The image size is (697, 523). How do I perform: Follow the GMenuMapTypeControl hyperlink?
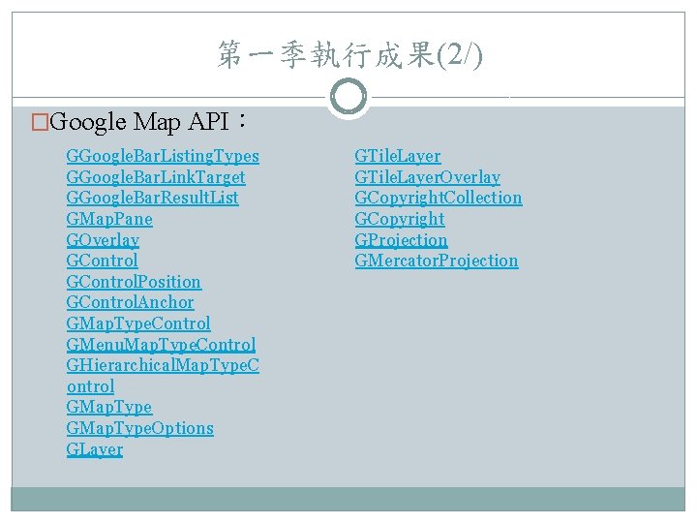coord(161,345)
